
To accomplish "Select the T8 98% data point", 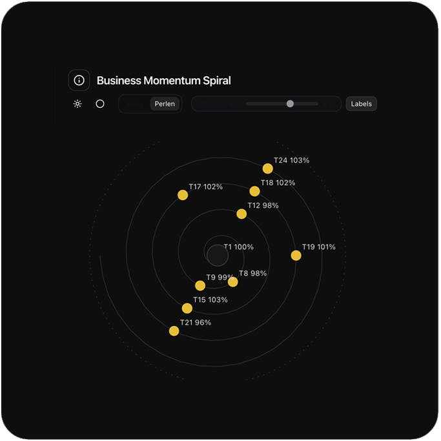I will pos(233,282).
